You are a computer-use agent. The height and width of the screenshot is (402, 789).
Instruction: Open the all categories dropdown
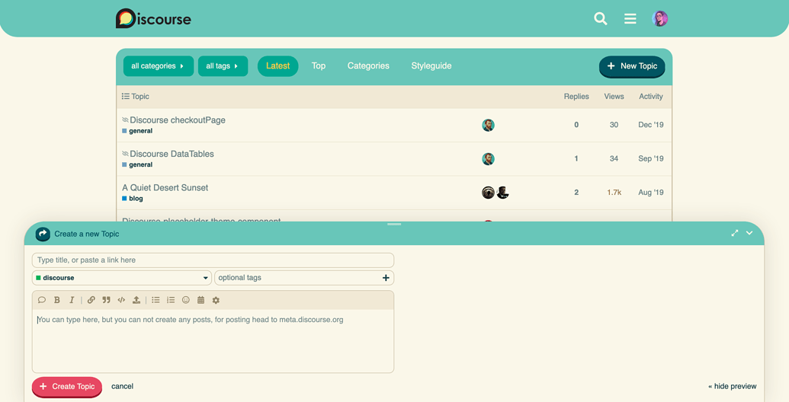tap(158, 66)
